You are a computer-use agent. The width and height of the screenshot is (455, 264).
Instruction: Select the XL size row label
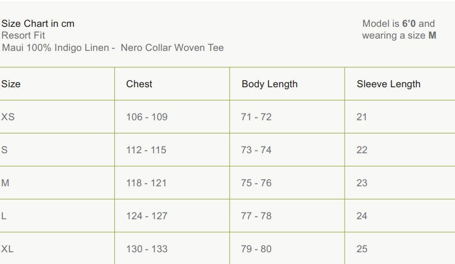(7, 249)
